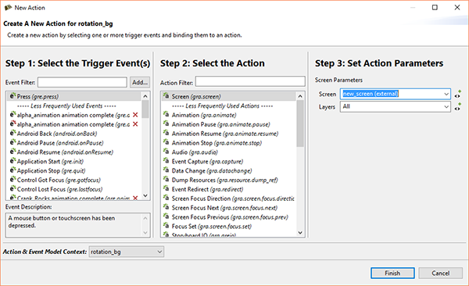
Task: Click the Android Back event icon
Action: tap(13, 133)
